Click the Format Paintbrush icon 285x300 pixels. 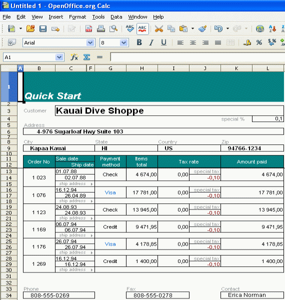coord(202,29)
